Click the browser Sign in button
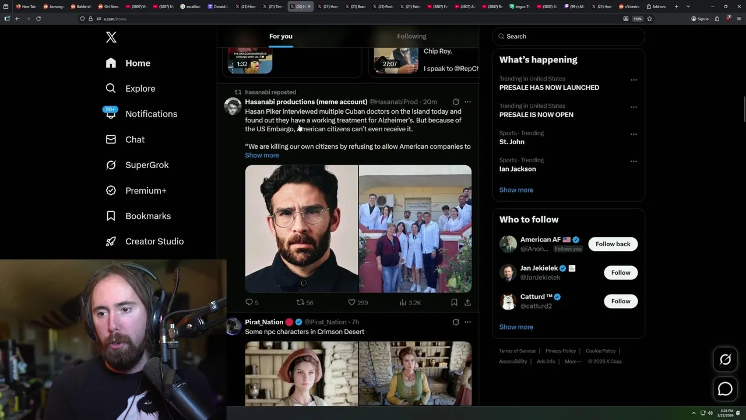Image resolution: width=746 pixels, height=420 pixels. 700,19
